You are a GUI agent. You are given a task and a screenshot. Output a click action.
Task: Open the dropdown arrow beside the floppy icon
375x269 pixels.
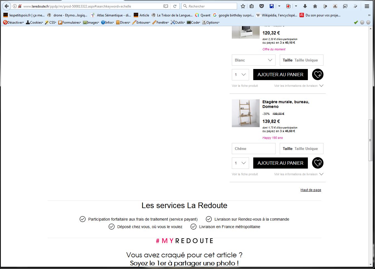(279, 6)
